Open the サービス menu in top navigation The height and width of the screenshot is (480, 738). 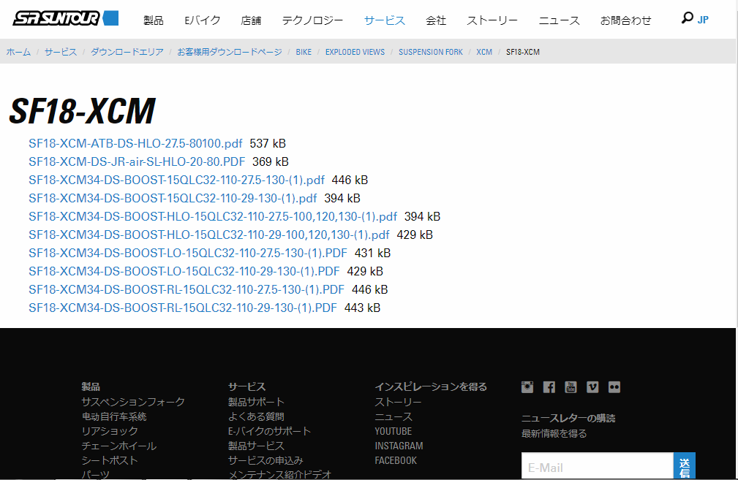(x=385, y=20)
